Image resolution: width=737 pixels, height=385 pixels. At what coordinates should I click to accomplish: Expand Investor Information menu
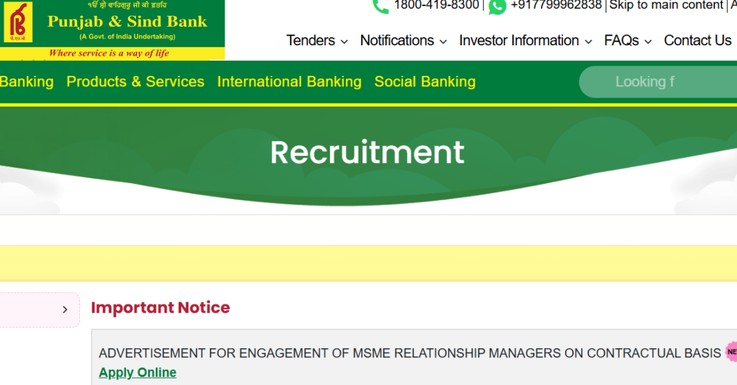(x=526, y=40)
